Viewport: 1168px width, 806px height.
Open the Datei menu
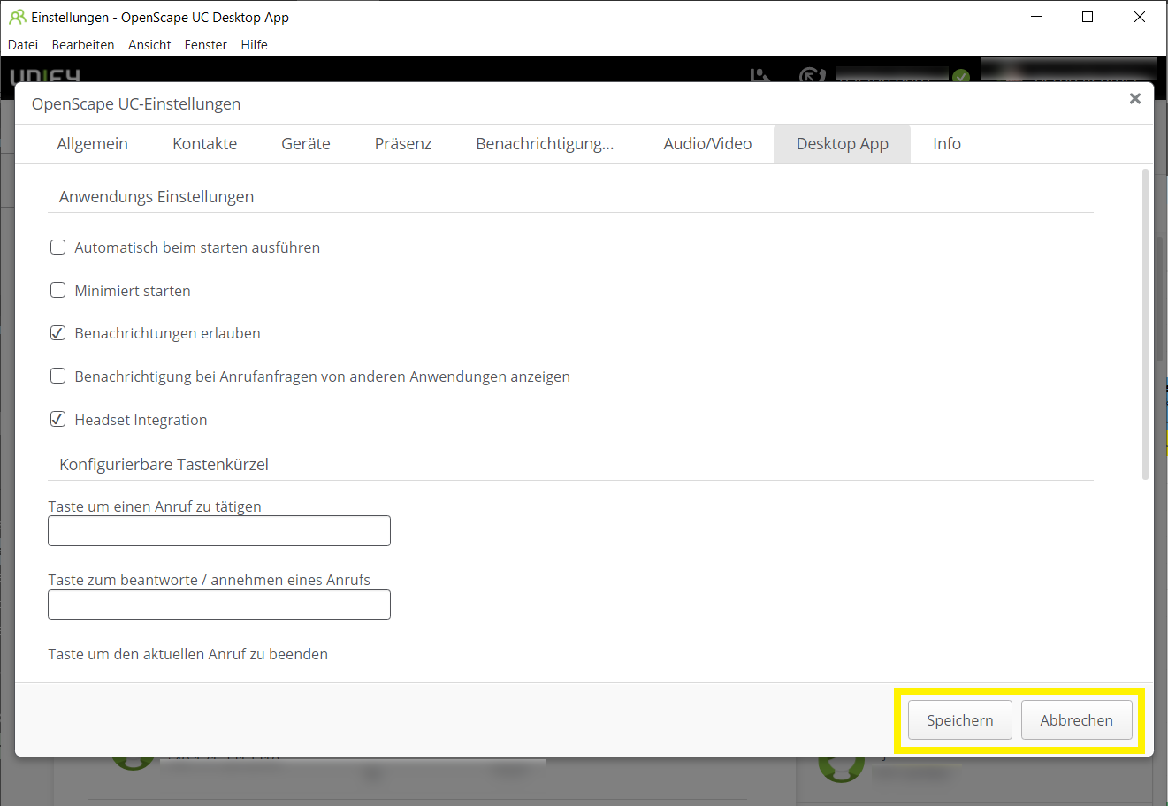click(23, 45)
